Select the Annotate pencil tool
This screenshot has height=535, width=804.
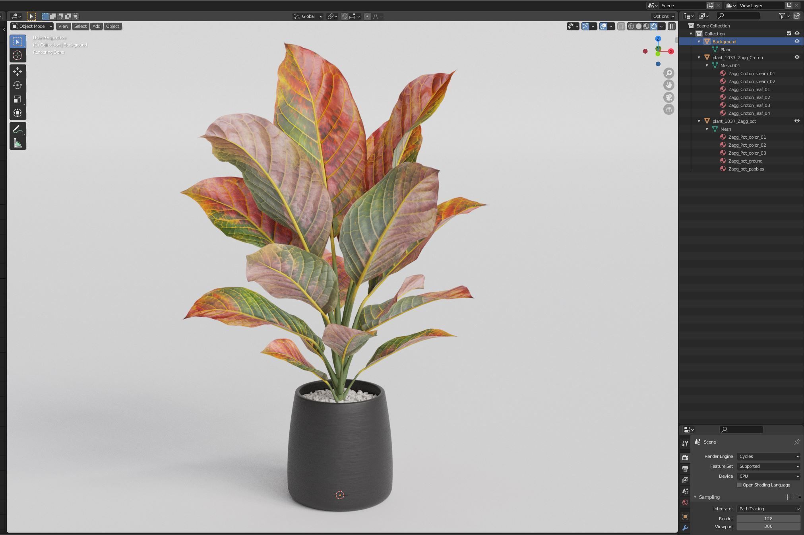click(x=17, y=129)
